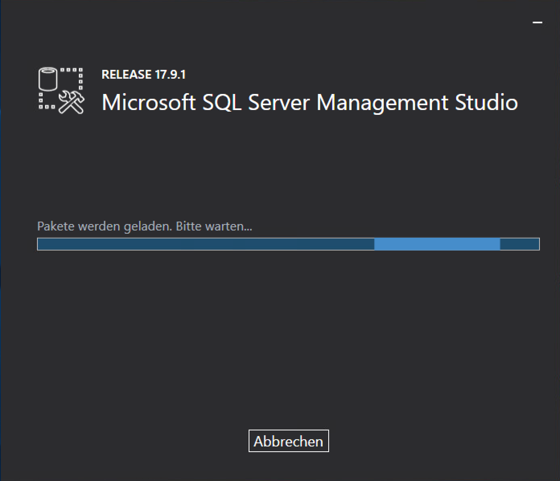This screenshot has height=481, width=560.
Task: Click the version number 17.9.1
Action: point(170,75)
